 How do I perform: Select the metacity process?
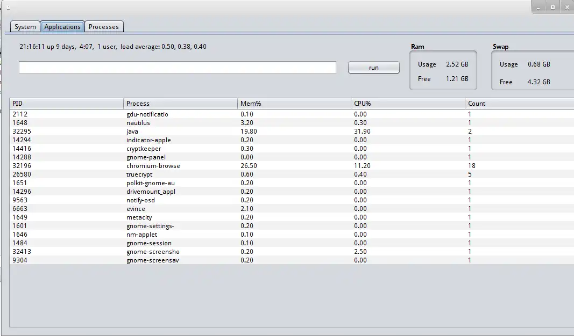click(139, 217)
